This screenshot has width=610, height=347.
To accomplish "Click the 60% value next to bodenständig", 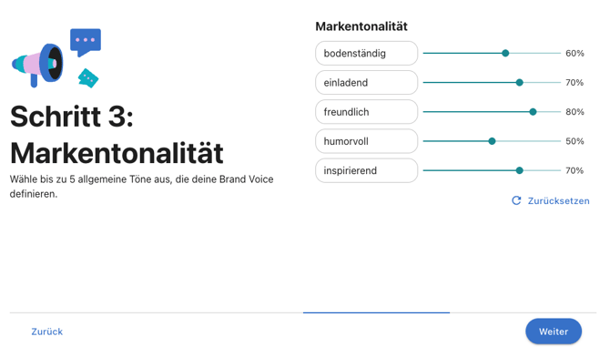I will pyautogui.click(x=574, y=54).
